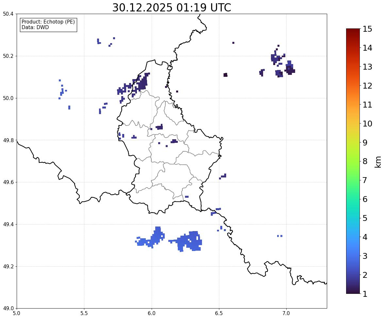Click the x-axis label 6.0
This screenshot has height=319, width=385.
[152, 313]
